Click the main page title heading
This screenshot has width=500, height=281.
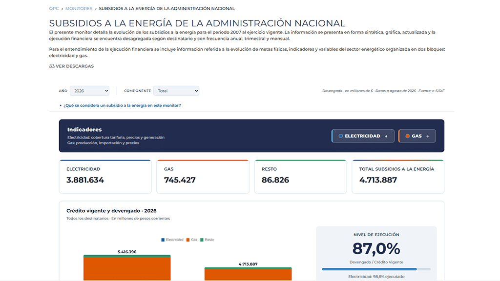point(197,23)
